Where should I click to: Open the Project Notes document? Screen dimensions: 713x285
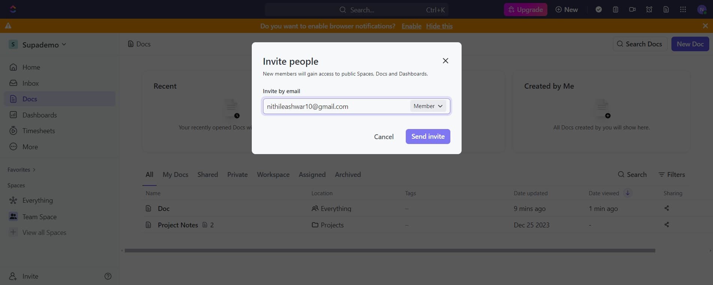coord(178,225)
